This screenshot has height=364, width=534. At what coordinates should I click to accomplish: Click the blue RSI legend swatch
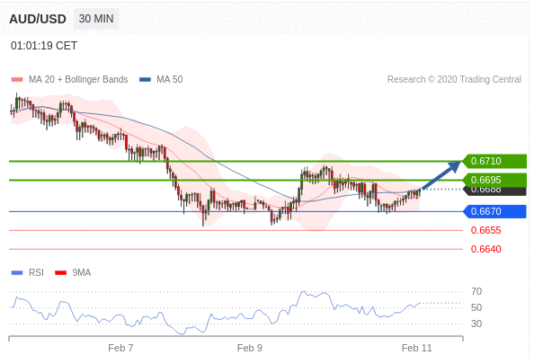pos(17,272)
